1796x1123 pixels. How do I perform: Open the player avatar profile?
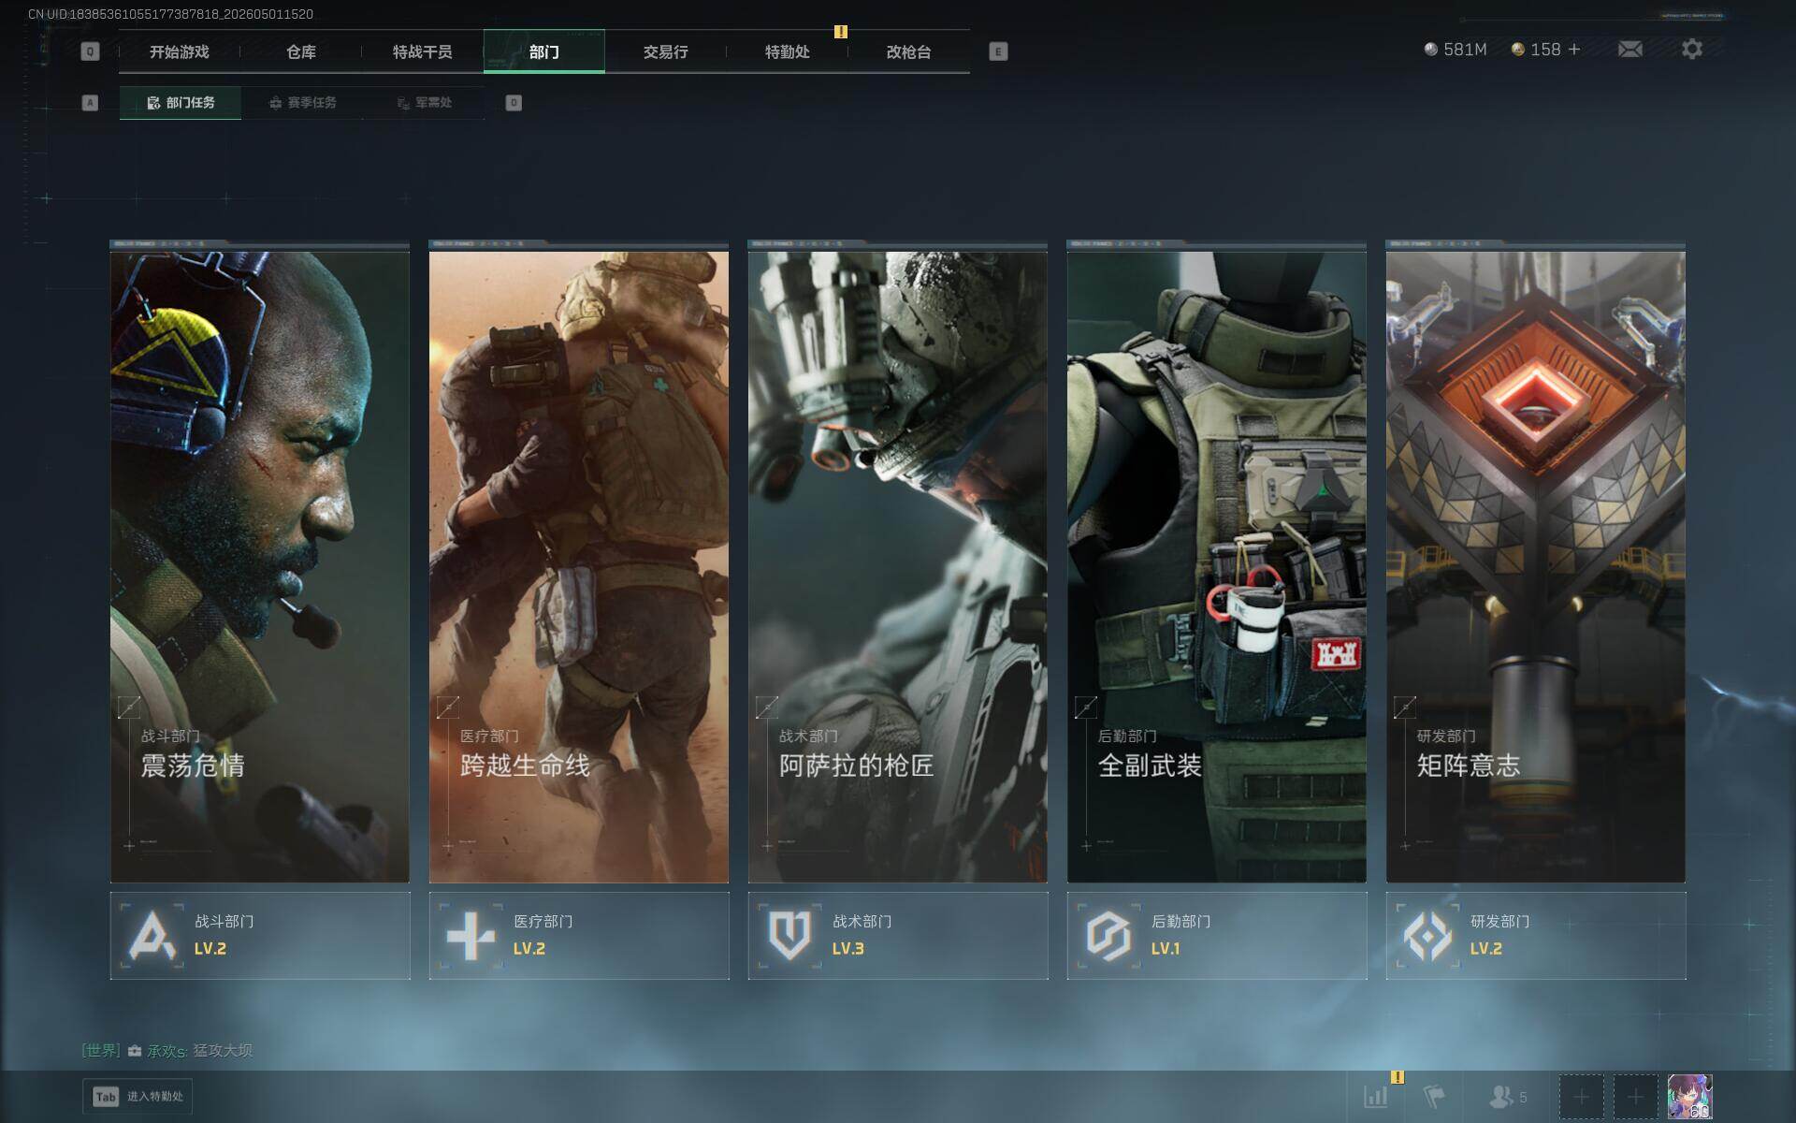point(1690,1097)
